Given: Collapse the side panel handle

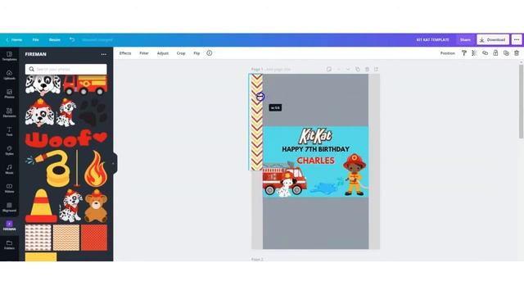Looking at the screenshot, I should coord(114,164).
